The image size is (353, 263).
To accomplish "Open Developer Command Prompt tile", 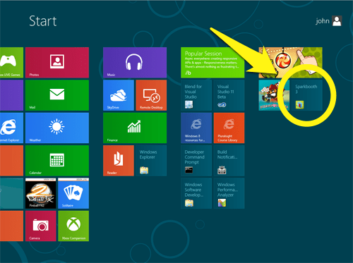I will (x=196, y=161).
